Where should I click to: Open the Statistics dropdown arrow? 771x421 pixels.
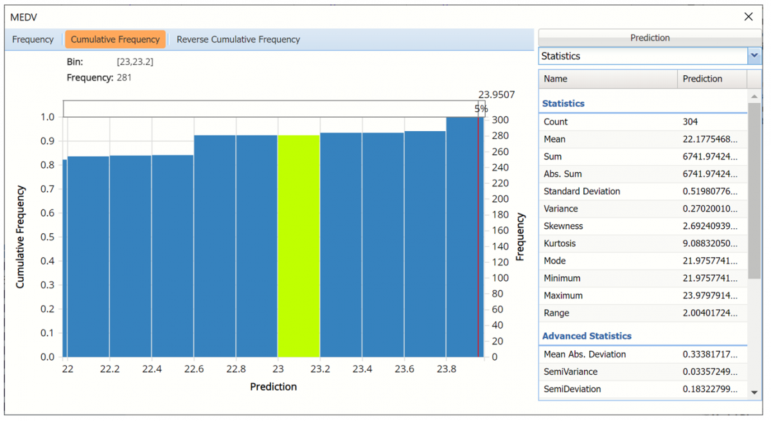pos(754,57)
